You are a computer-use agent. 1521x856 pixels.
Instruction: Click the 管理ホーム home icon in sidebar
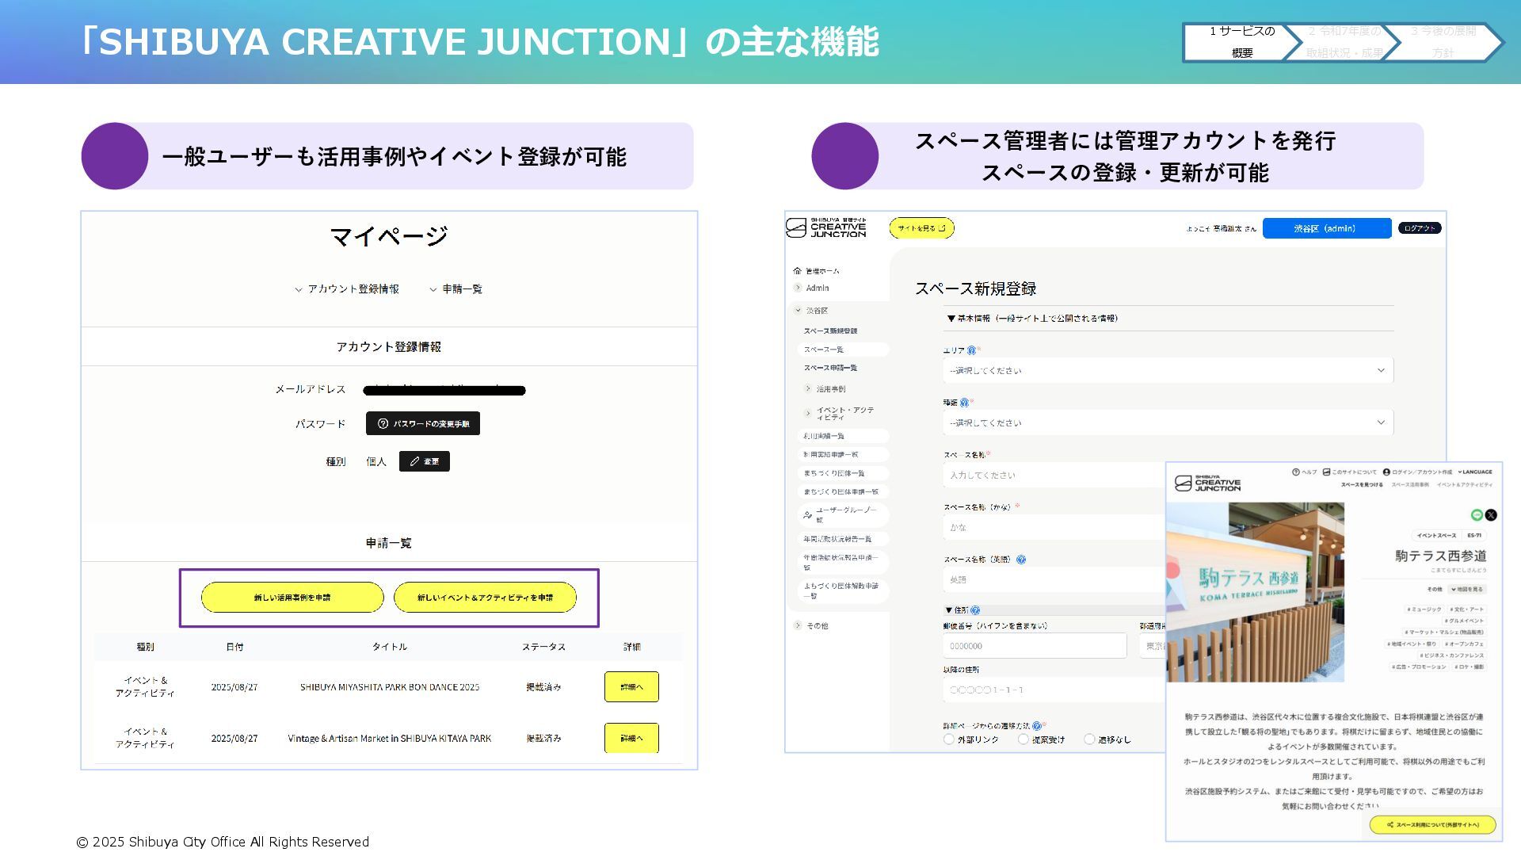point(797,271)
